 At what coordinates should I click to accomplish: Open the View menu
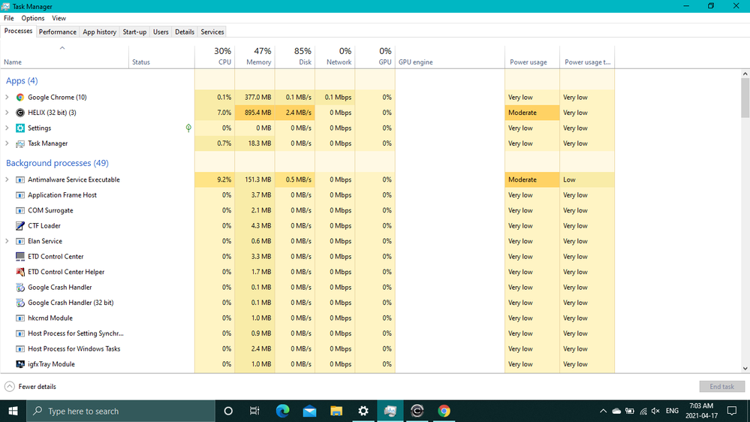tap(59, 18)
